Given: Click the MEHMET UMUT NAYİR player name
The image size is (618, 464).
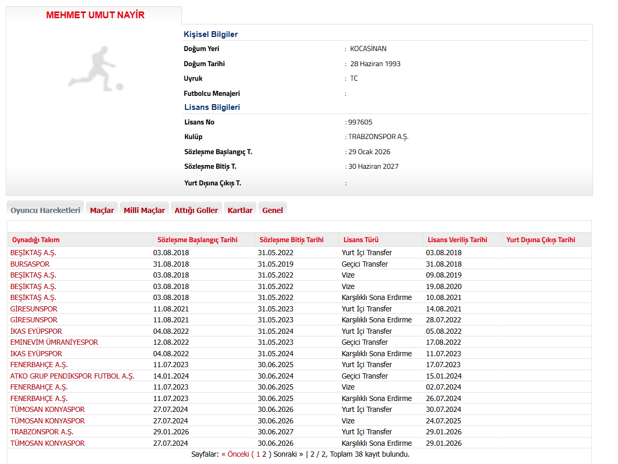Looking at the screenshot, I should pos(95,15).
